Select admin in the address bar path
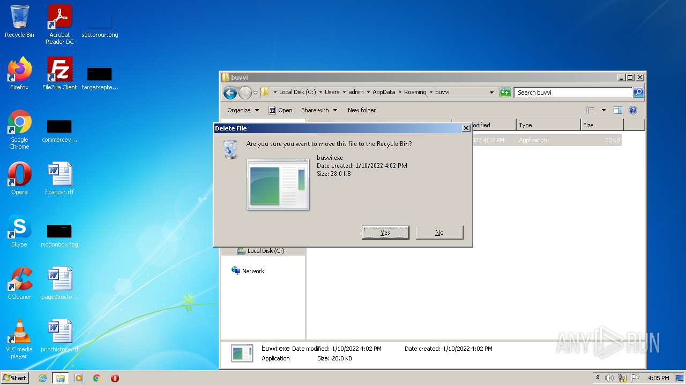The image size is (686, 385). (x=356, y=92)
